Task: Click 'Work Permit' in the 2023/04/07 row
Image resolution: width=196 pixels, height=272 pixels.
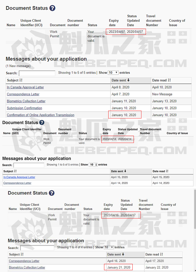Action: click(x=55, y=34)
